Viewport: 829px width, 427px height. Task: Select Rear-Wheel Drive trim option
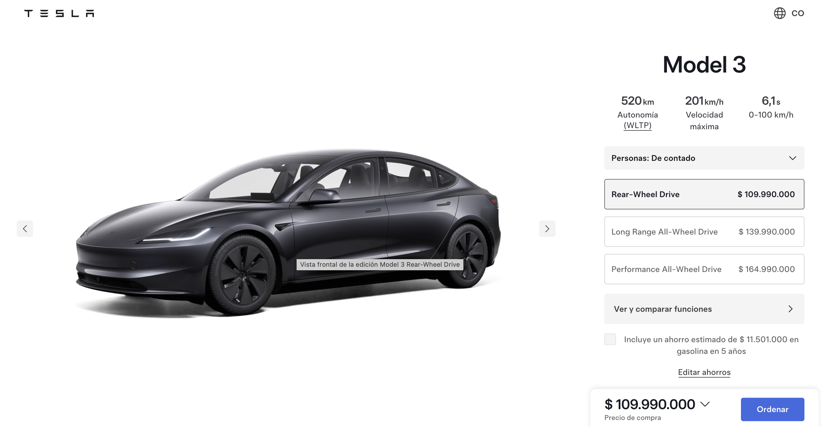704,194
